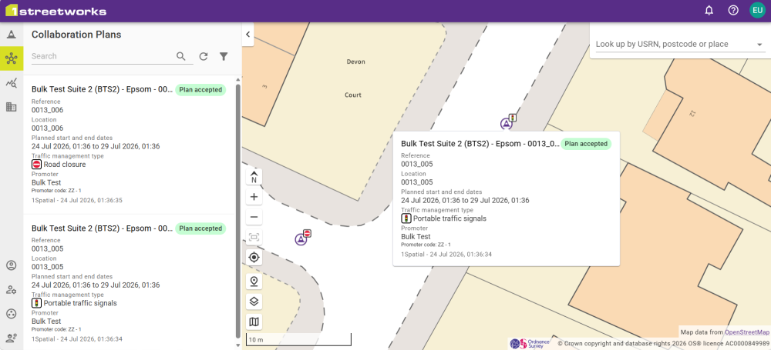Click the 1streetworks logo
The width and height of the screenshot is (771, 350).
point(56,11)
